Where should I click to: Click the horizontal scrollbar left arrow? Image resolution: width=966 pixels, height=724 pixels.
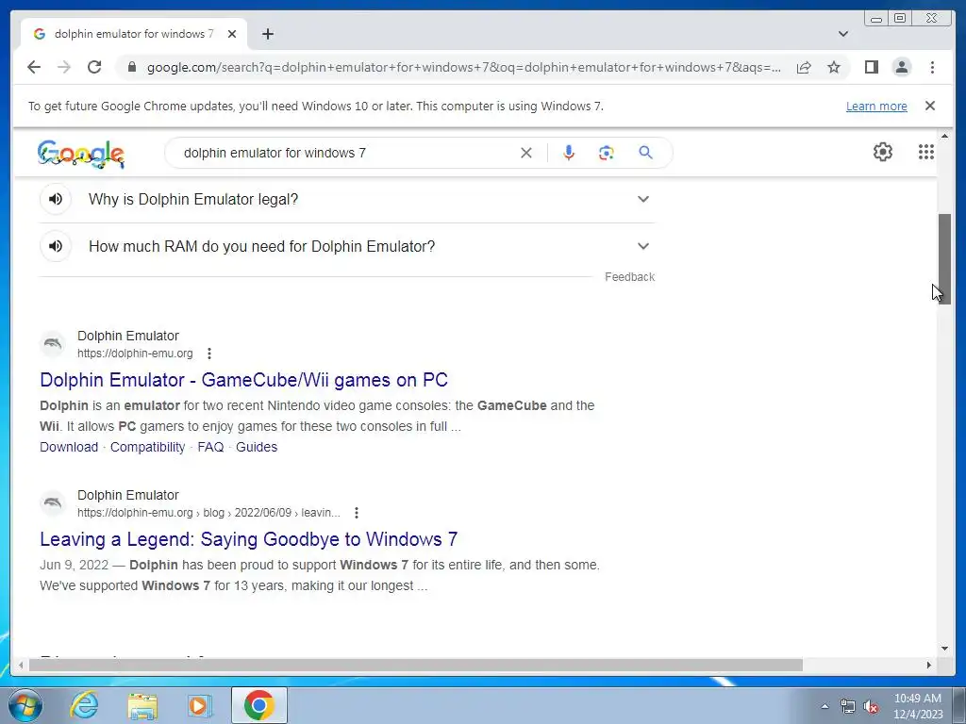point(21,665)
